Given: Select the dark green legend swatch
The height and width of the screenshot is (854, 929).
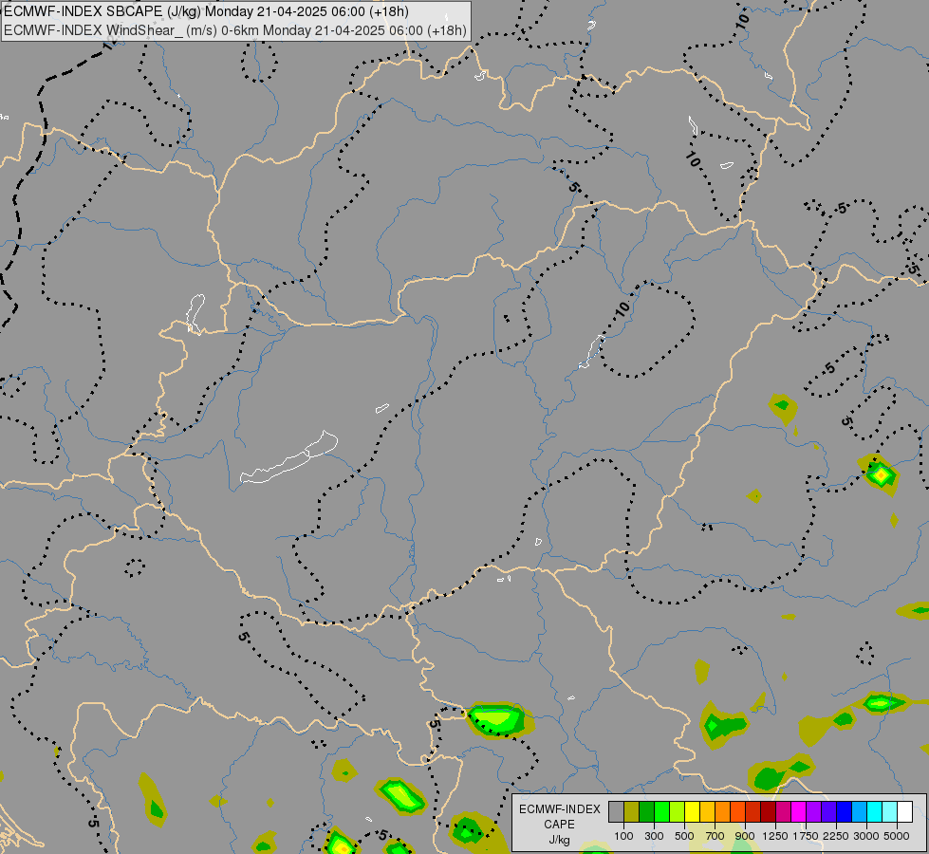Looking at the screenshot, I should (646, 812).
